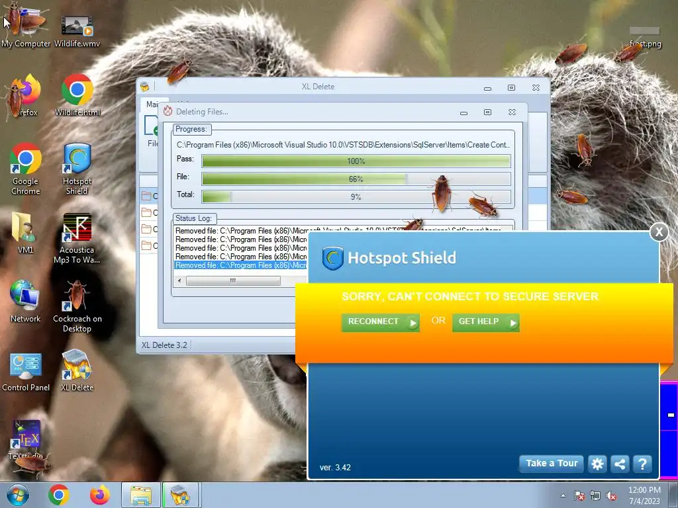
Task: Click the status log horizontal scrollbar thumb
Action: [233, 280]
